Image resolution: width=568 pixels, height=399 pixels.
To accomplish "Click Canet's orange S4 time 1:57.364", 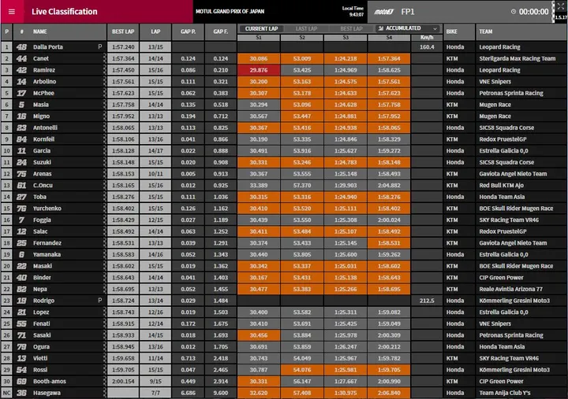I will click(x=389, y=58).
